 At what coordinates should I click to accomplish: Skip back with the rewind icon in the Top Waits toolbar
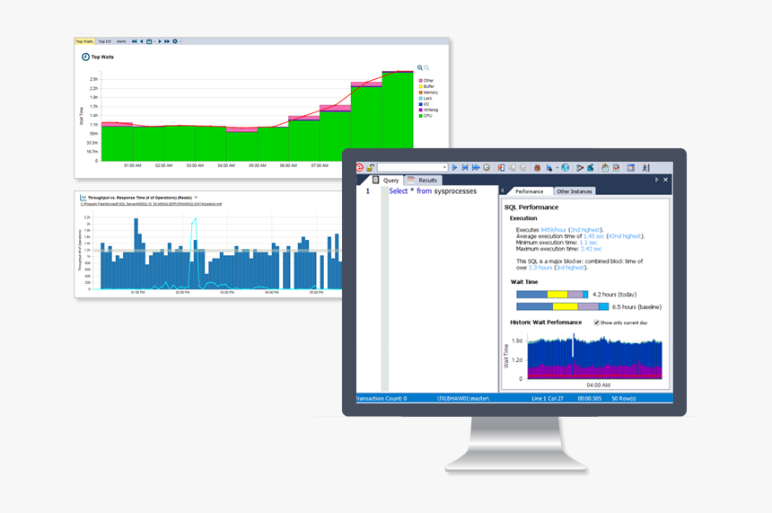[134, 41]
